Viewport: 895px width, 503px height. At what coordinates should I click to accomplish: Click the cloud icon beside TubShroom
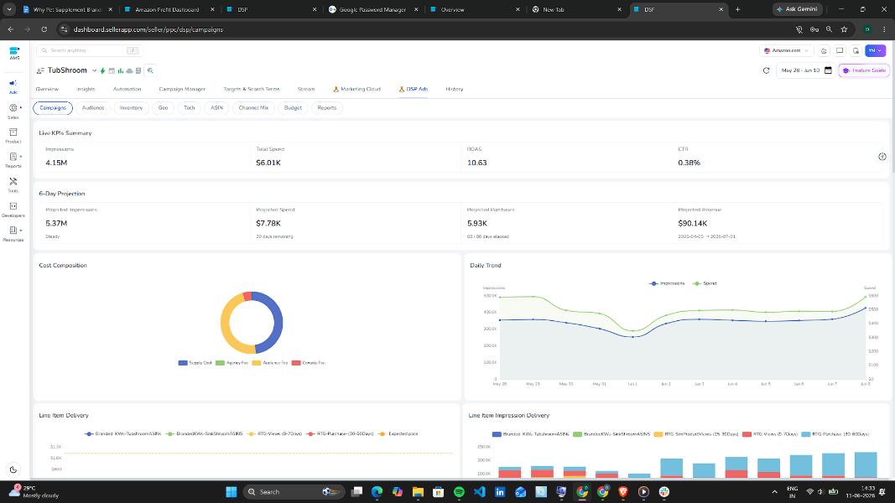[129, 70]
